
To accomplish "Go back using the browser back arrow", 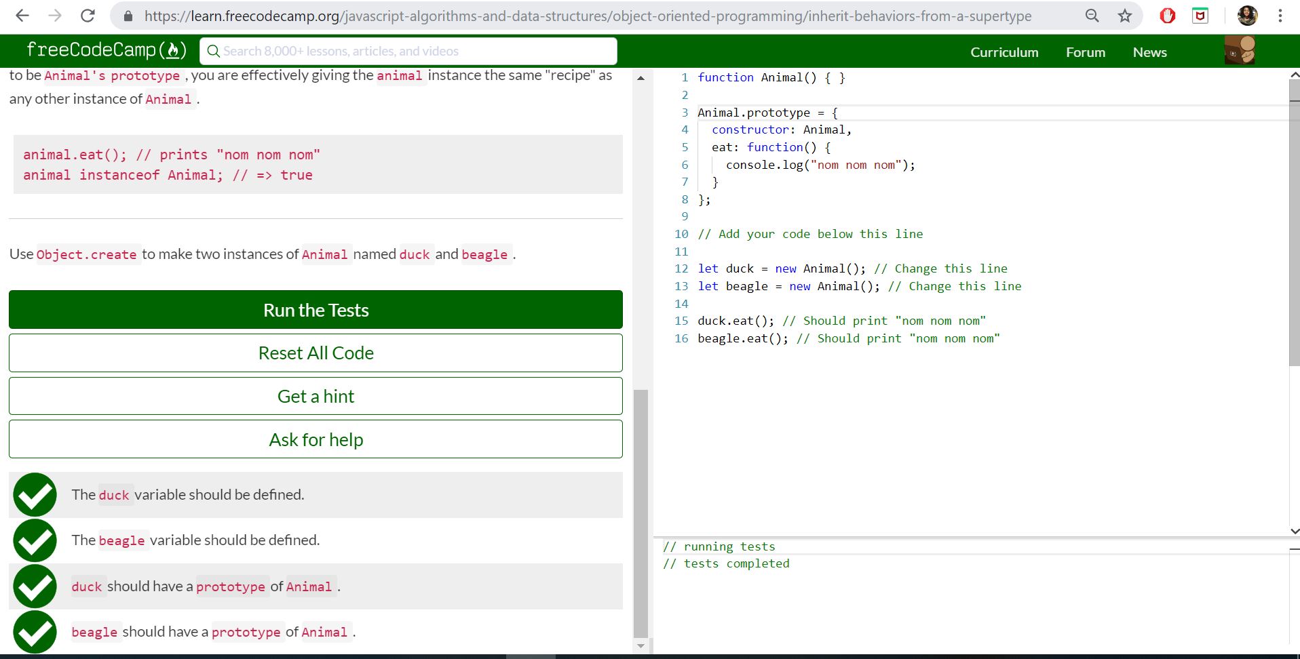I will (22, 16).
